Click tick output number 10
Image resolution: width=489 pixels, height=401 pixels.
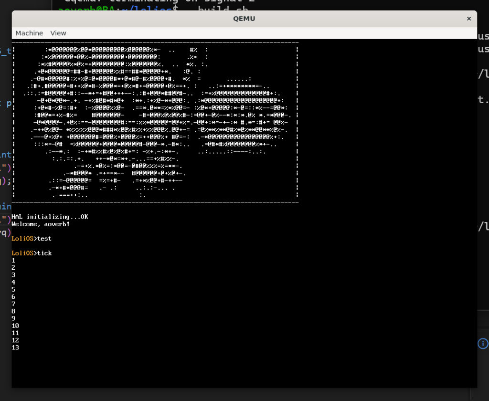coord(15,326)
